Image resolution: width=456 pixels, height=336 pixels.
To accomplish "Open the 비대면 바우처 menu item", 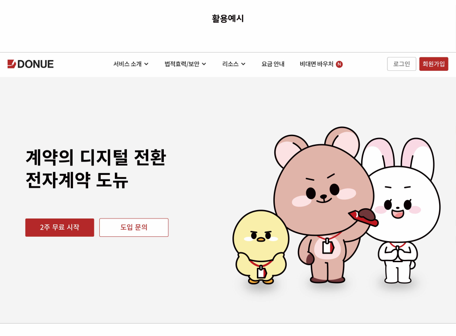I will pos(317,64).
